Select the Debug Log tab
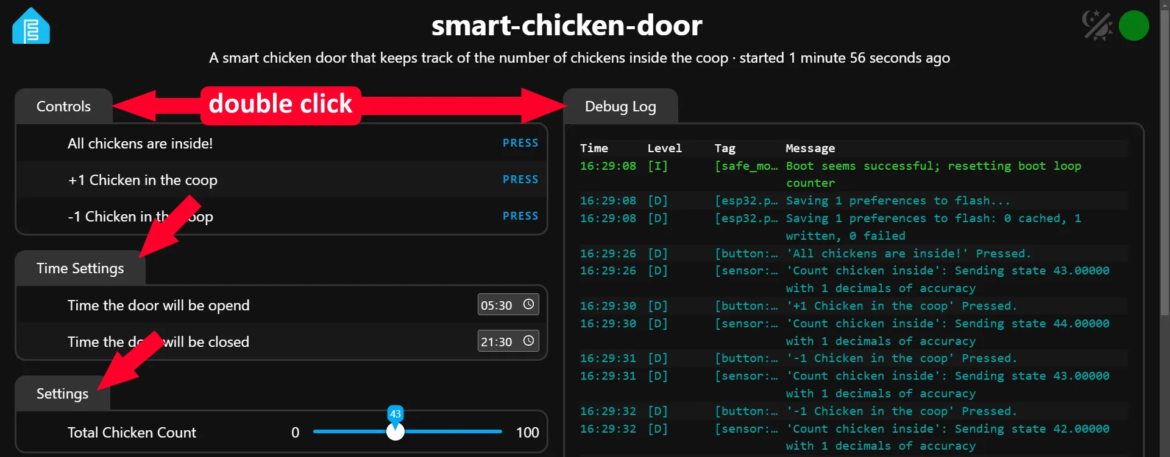1170x457 pixels. coord(620,106)
